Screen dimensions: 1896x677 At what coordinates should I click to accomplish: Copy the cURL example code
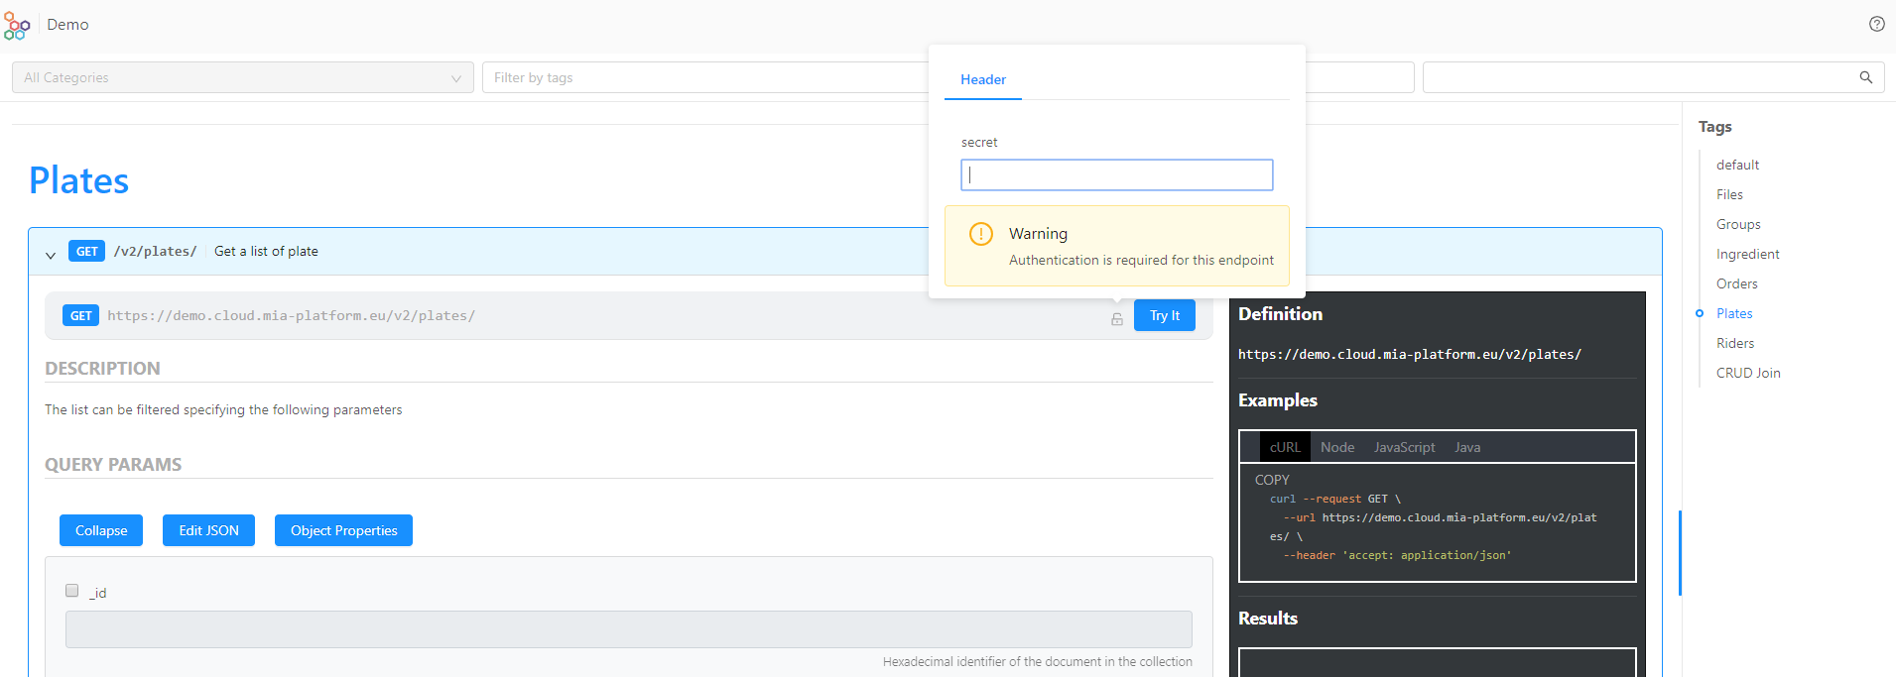pyautogui.click(x=1272, y=480)
